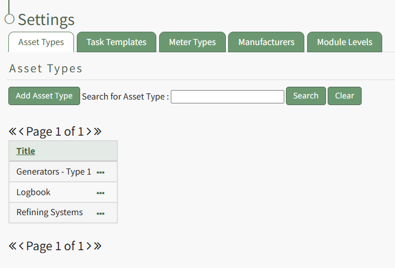Open the Generators - Type 1 options ellipsis

point(101,172)
